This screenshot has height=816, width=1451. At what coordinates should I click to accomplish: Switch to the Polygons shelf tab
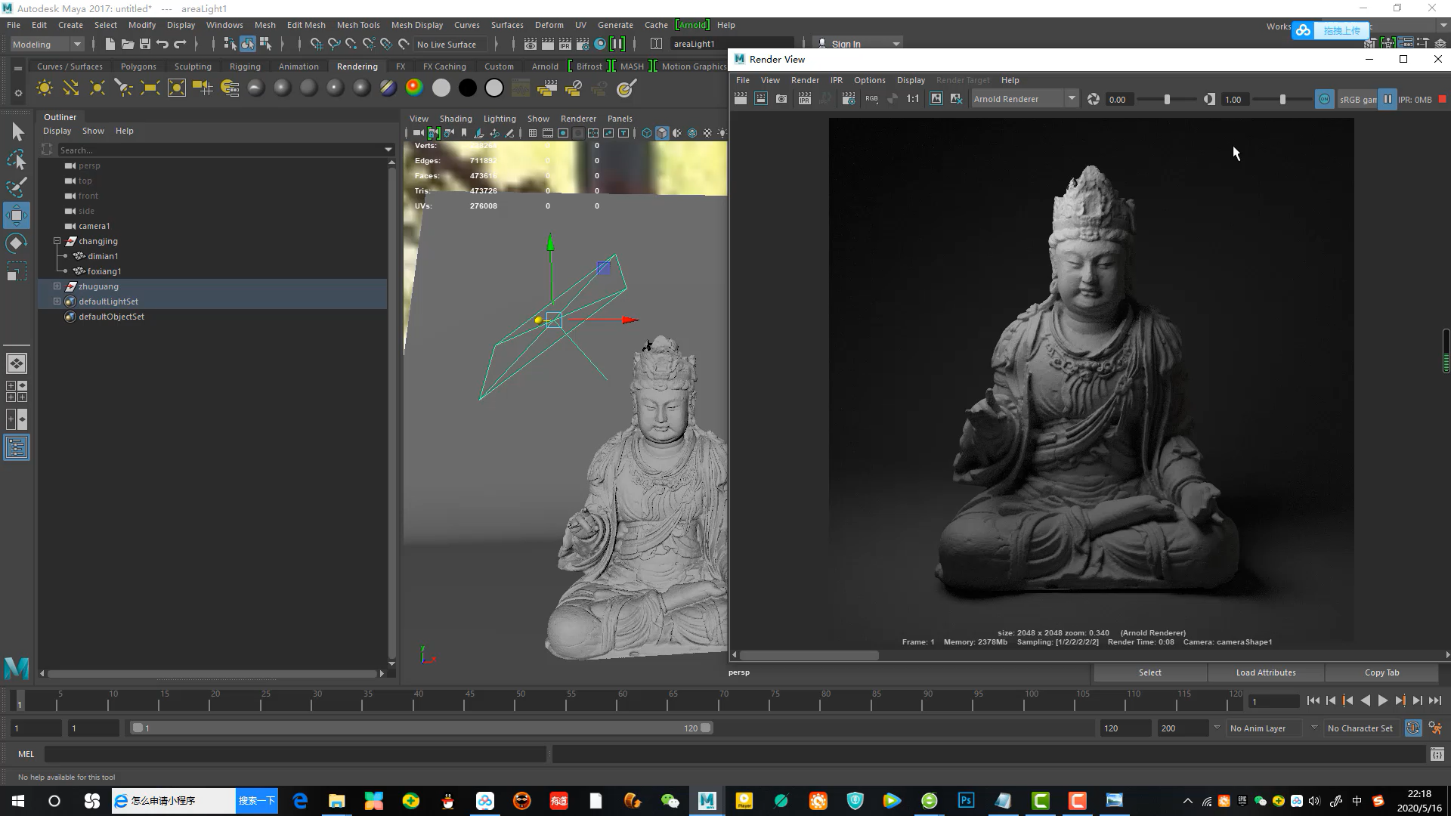point(138,66)
